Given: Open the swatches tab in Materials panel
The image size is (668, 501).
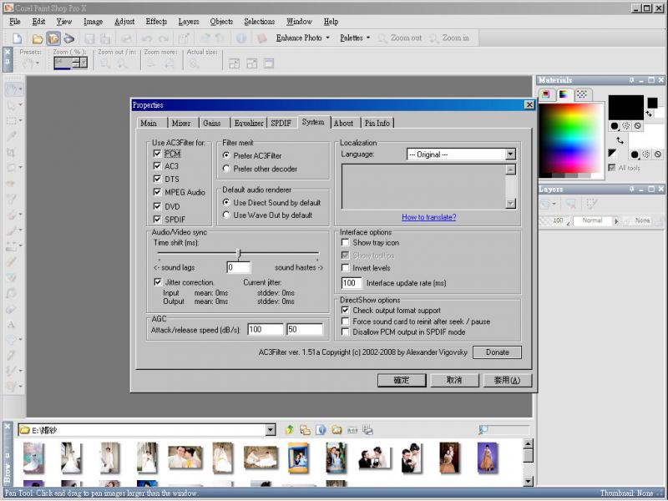Looking at the screenshot, I should pos(582,94).
